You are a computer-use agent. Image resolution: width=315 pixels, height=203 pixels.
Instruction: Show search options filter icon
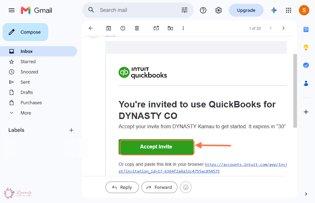click(185, 10)
